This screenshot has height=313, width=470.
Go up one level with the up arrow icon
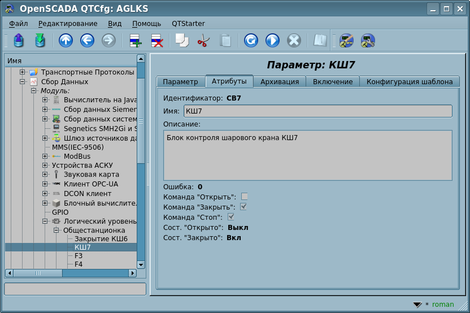tap(66, 41)
